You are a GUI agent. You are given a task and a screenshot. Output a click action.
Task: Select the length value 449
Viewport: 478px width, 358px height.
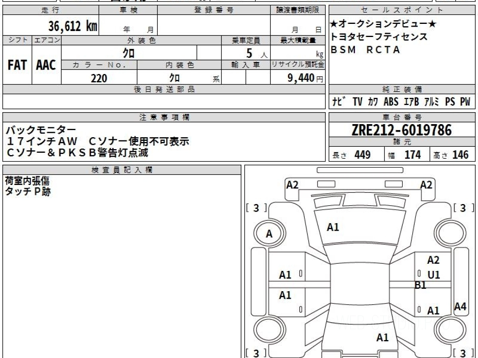(x=362, y=154)
